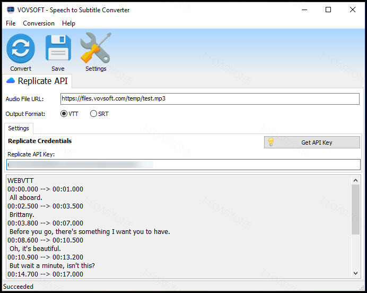Click the Output Format label
This screenshot has height=293, width=367.
point(25,114)
